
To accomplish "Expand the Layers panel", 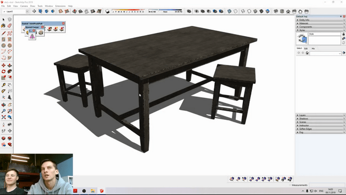I will pyautogui.click(x=321, y=115).
